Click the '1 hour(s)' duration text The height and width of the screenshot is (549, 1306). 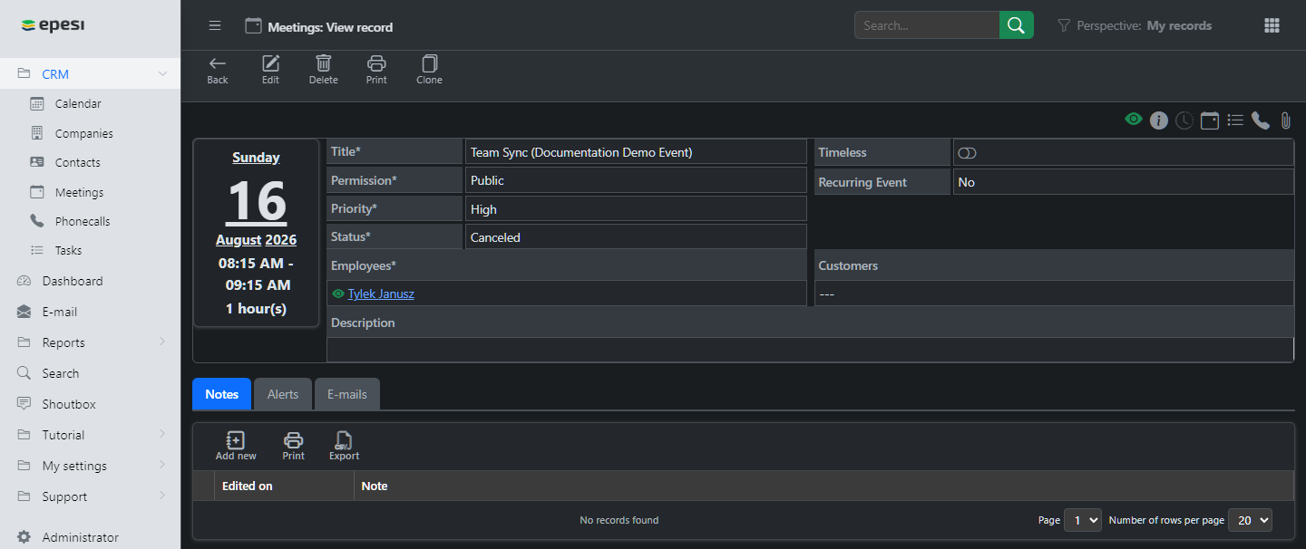[x=256, y=309]
